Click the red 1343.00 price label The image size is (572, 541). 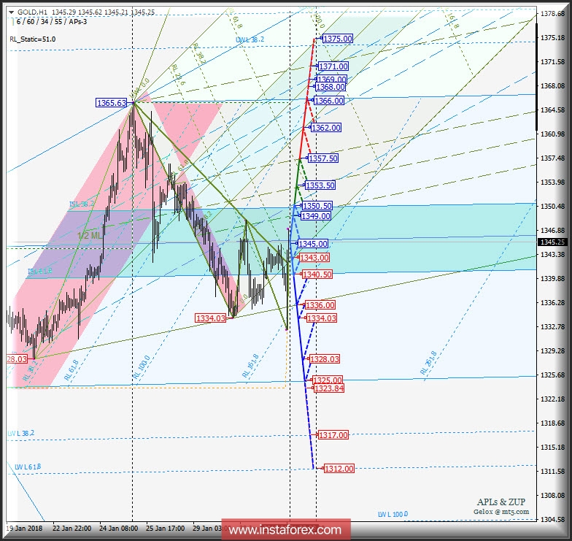click(x=314, y=258)
